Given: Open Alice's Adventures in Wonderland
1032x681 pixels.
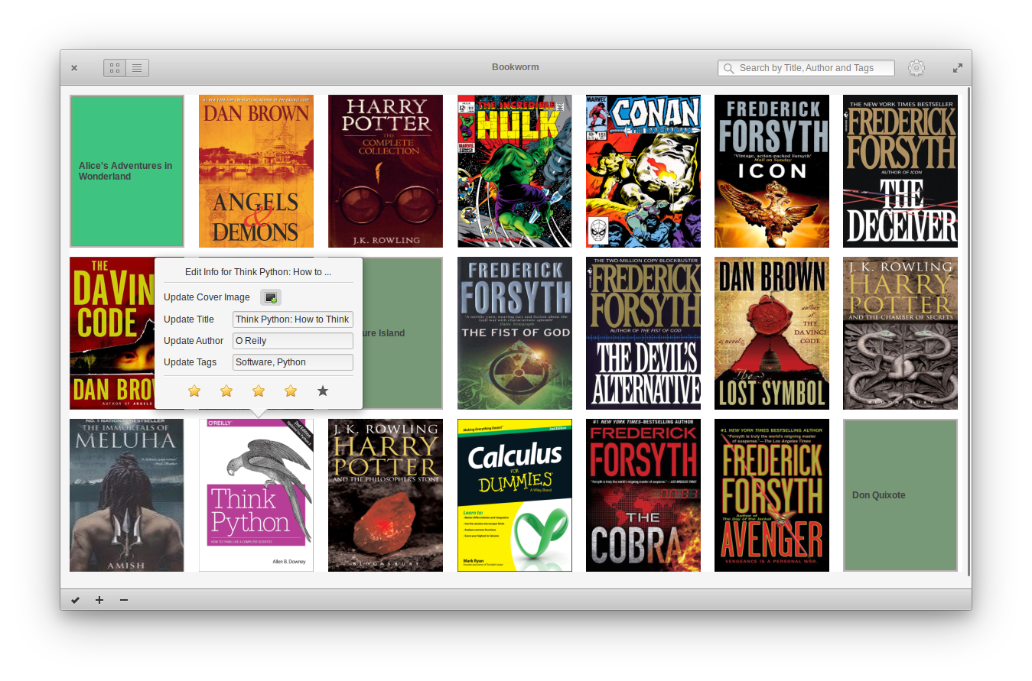Looking at the screenshot, I should click(x=126, y=170).
